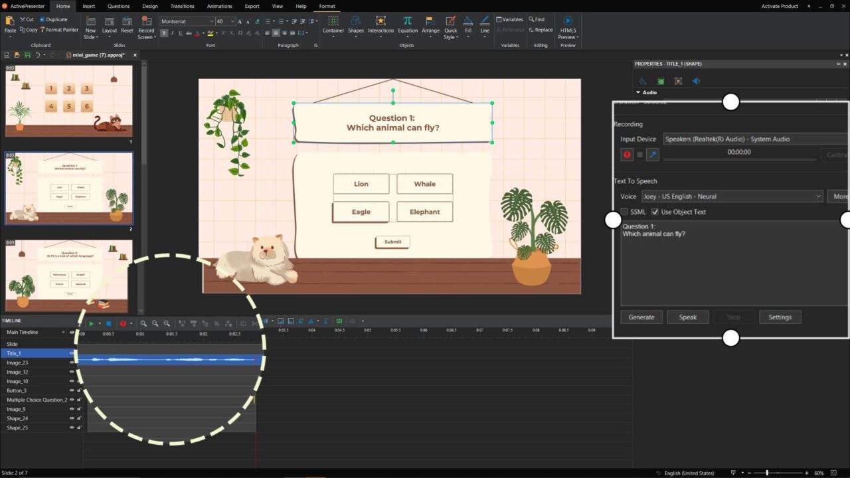Click the red record button in Recording
Image resolution: width=850 pixels, height=478 pixels.
[627, 154]
